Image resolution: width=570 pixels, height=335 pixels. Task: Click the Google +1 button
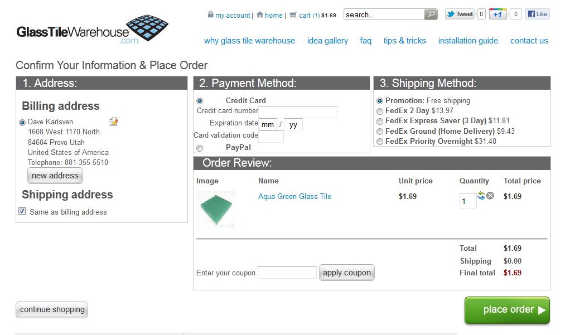497,14
